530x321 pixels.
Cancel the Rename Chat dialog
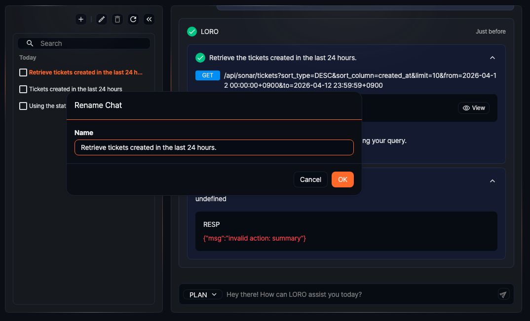tap(310, 179)
